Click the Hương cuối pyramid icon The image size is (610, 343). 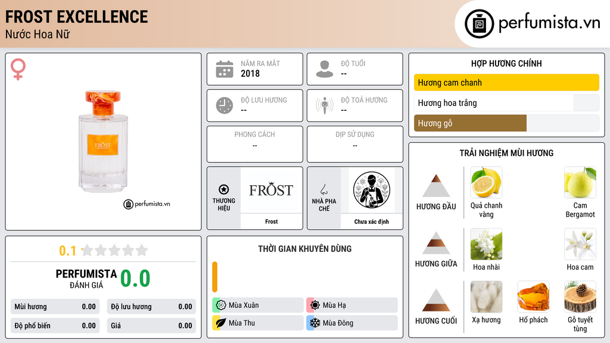pyautogui.click(x=436, y=300)
